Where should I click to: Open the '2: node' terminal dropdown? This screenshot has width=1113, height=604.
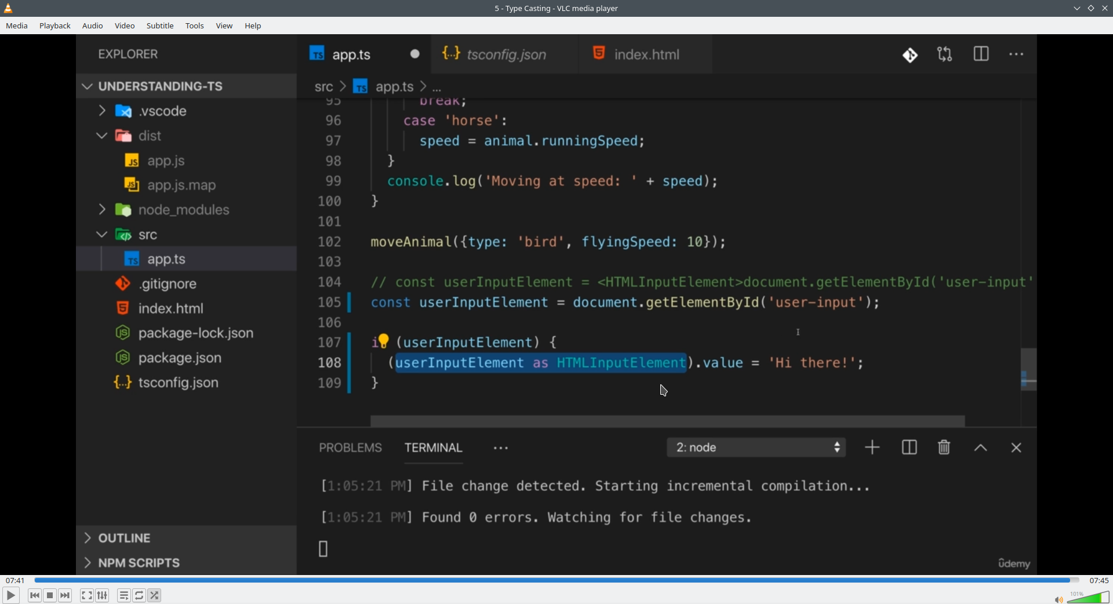[x=756, y=447]
